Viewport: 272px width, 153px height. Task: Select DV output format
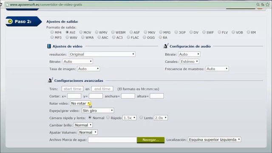click(191, 32)
